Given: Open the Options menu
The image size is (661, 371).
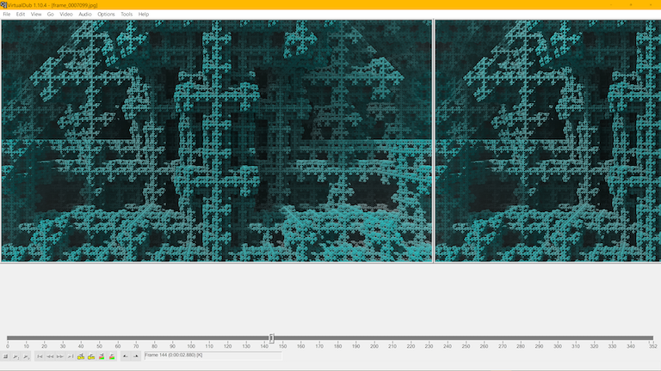Looking at the screenshot, I should click(x=106, y=14).
